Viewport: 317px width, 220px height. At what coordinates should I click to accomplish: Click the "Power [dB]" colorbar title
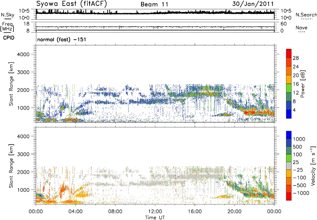tap(303, 84)
